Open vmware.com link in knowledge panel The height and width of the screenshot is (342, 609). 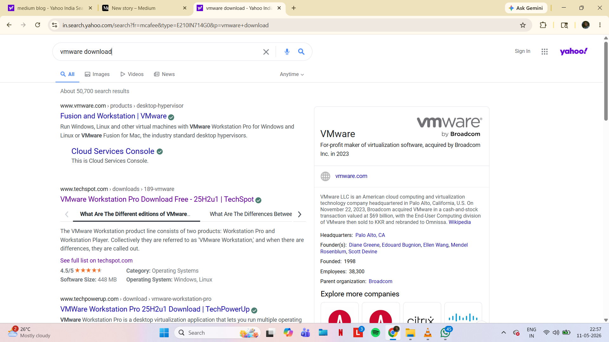pyautogui.click(x=351, y=176)
